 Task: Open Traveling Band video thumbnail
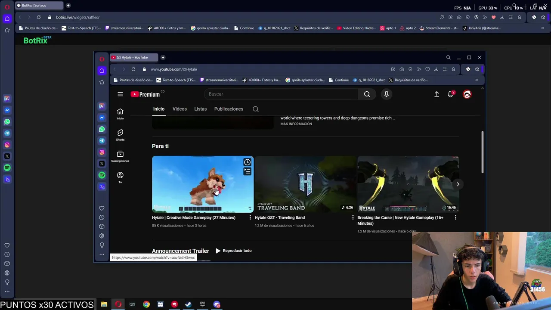pyautogui.click(x=305, y=184)
